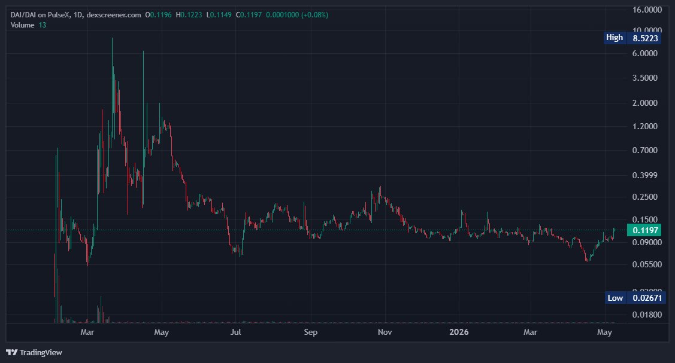Click the 0.1500 price axis label

(645, 219)
